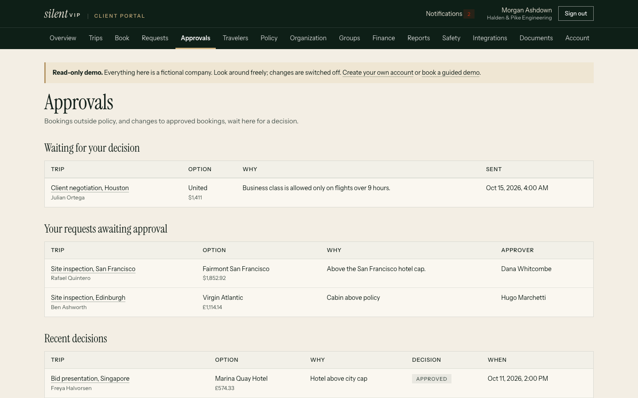
Task: Click the APPROVED decision badge
Action: pos(432,379)
